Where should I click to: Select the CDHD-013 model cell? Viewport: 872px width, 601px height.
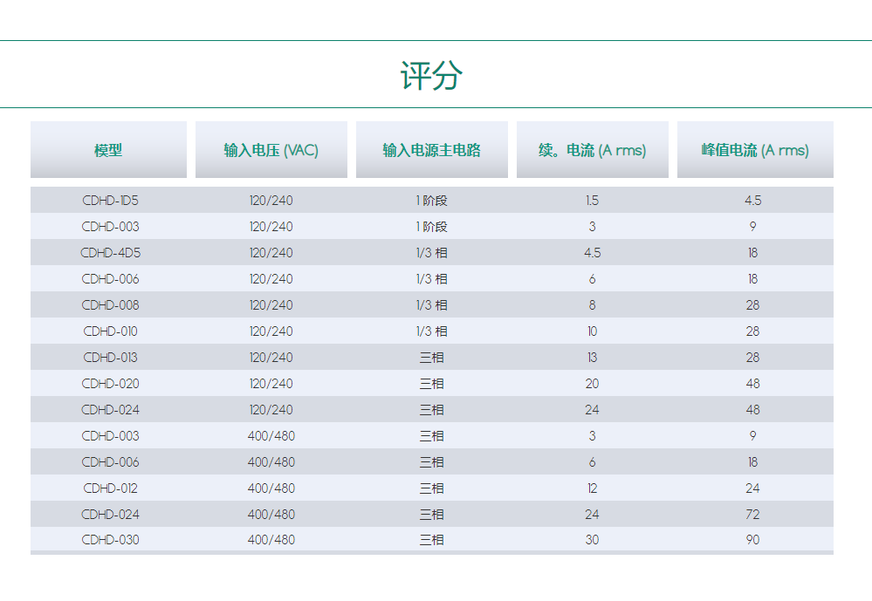(110, 358)
